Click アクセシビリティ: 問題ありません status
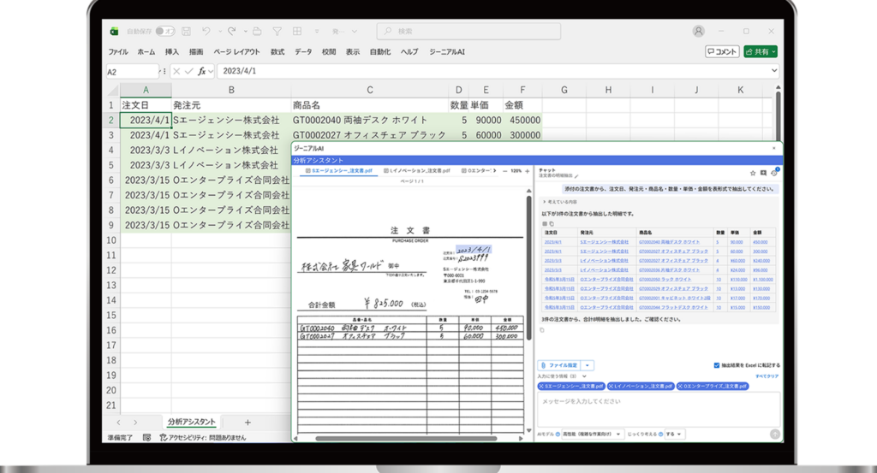877x473 pixels. (203, 438)
